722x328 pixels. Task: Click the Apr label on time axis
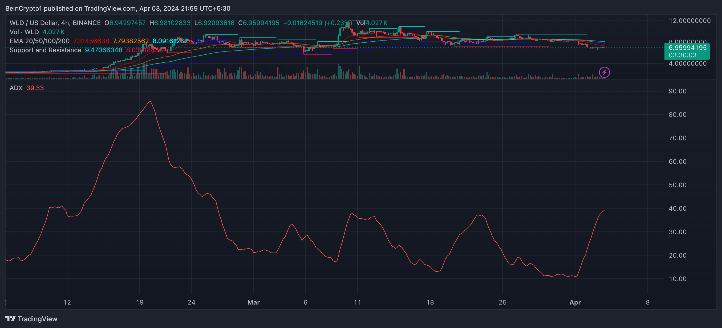(575, 302)
